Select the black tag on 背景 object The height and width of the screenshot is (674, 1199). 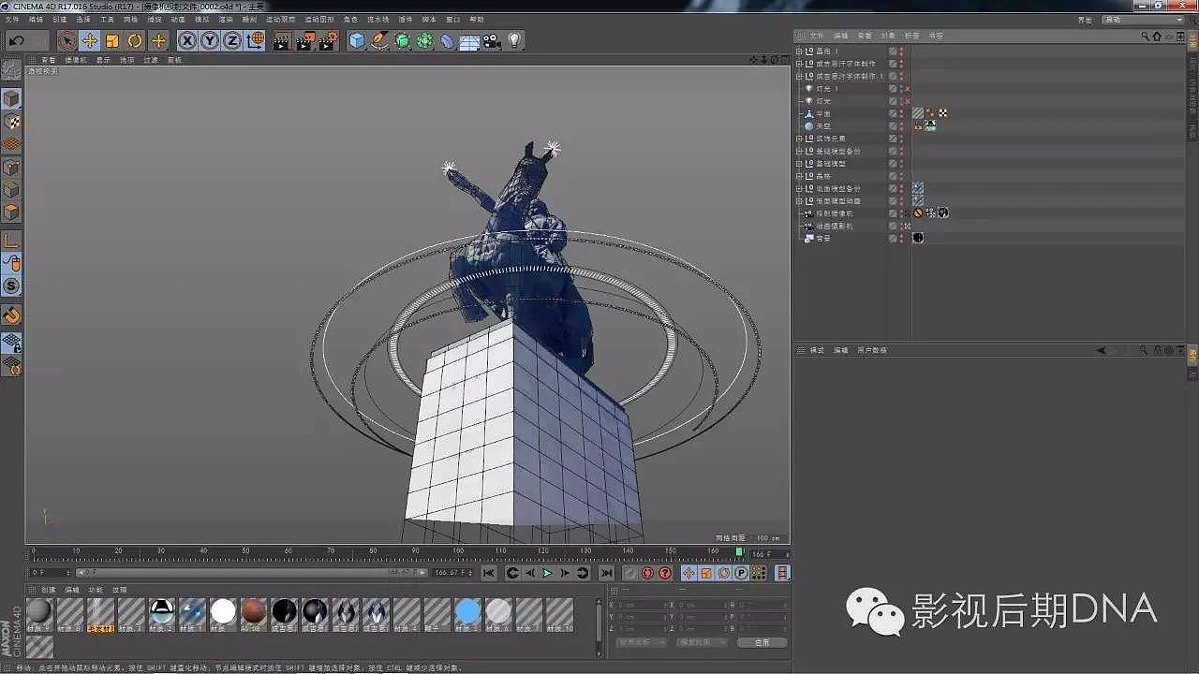click(x=918, y=238)
